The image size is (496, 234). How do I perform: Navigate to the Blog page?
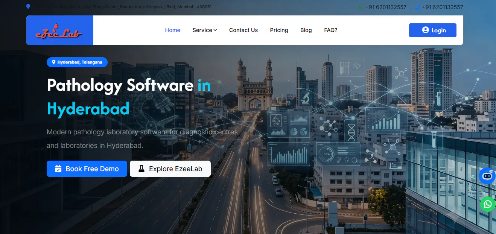pos(306,30)
